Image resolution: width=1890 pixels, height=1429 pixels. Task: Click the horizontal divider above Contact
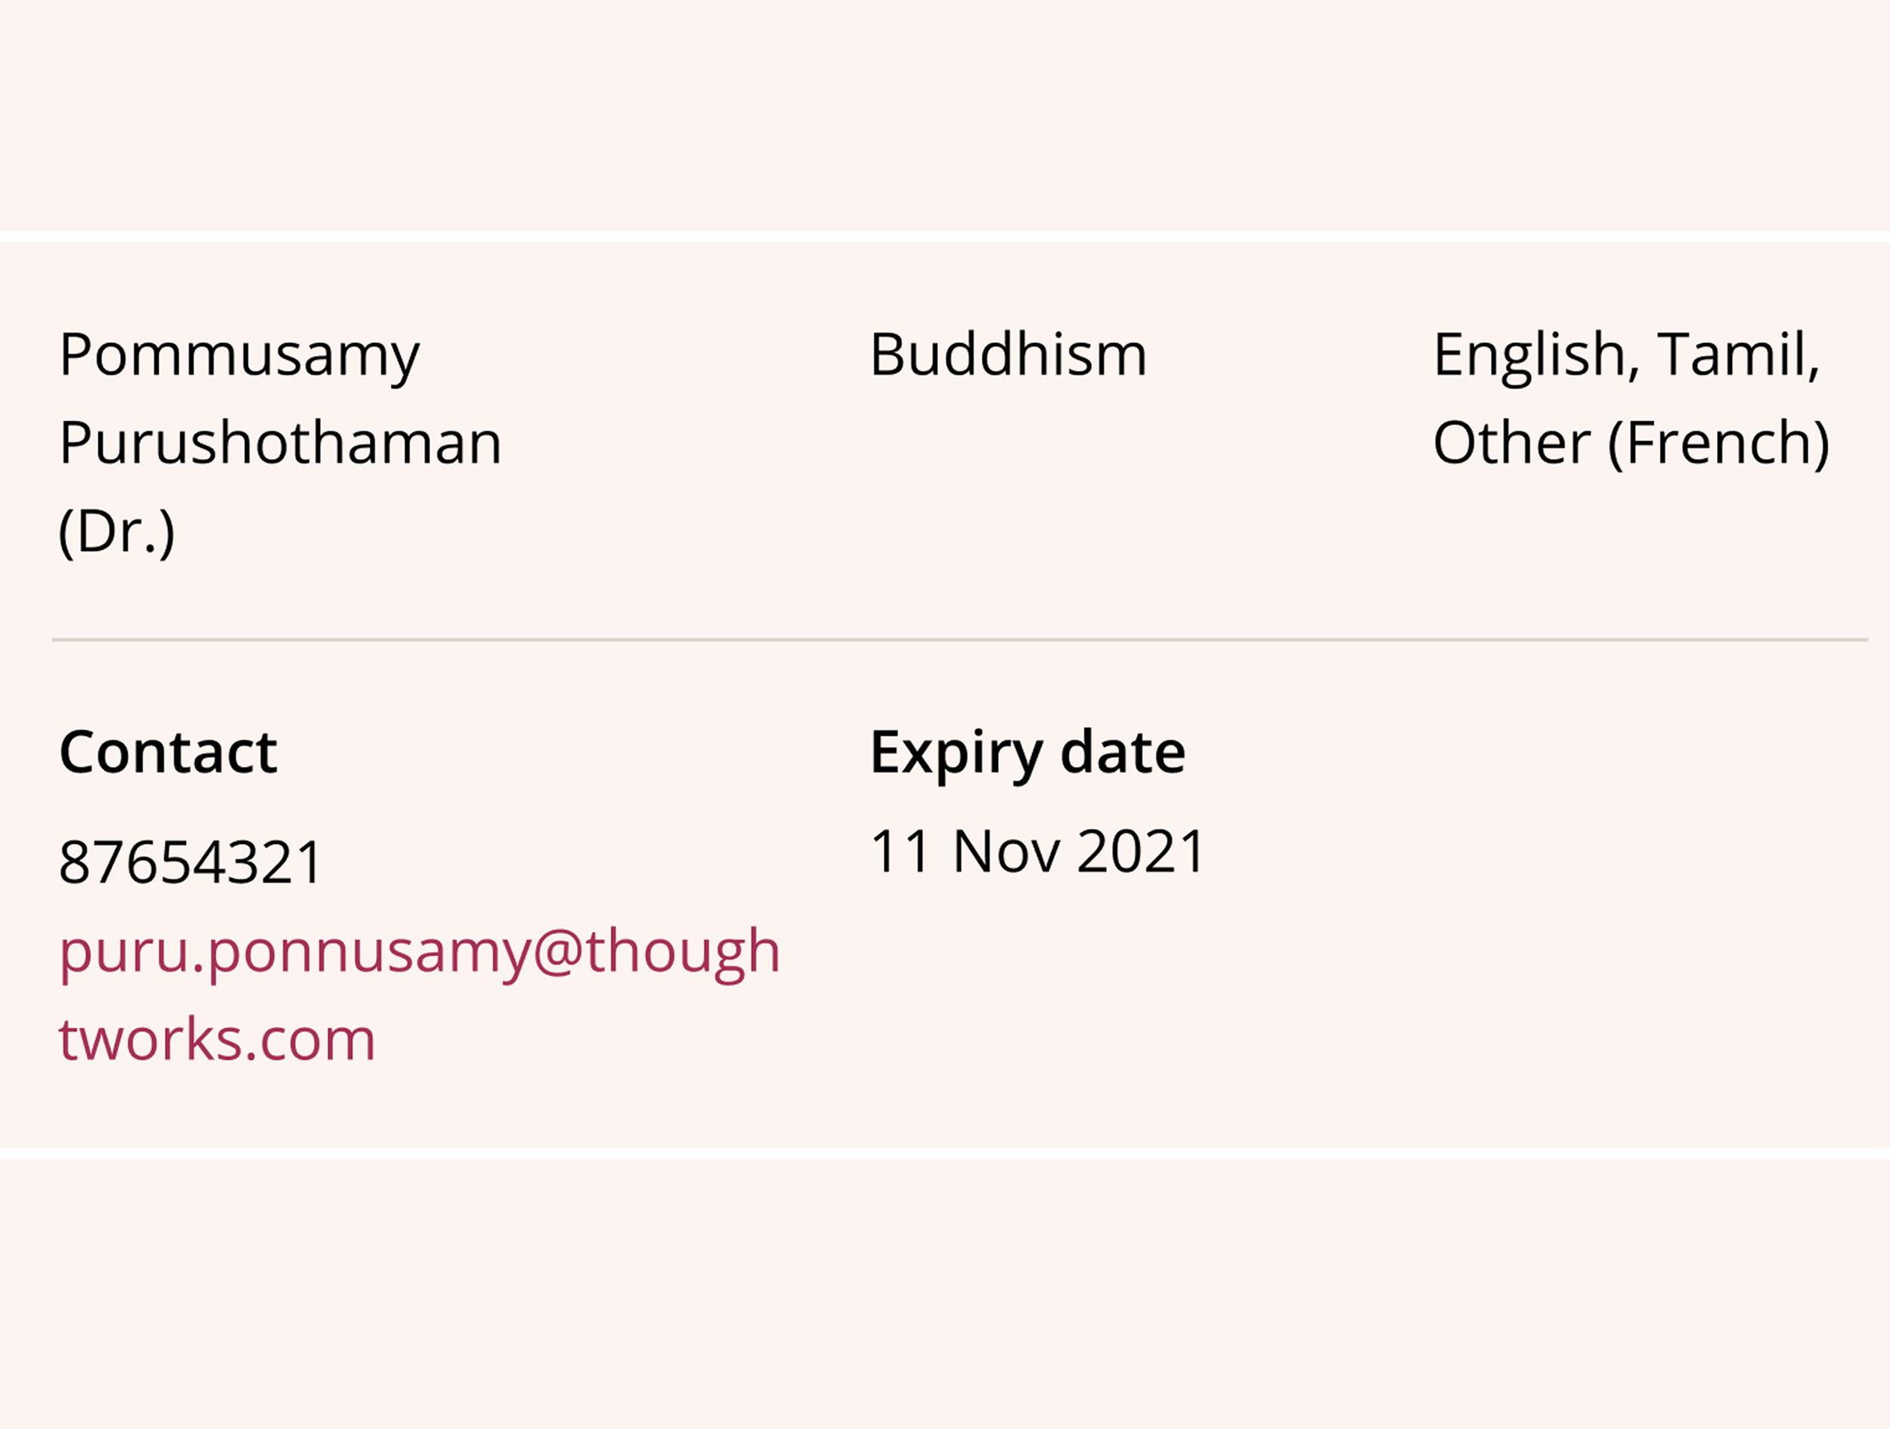[x=960, y=639]
